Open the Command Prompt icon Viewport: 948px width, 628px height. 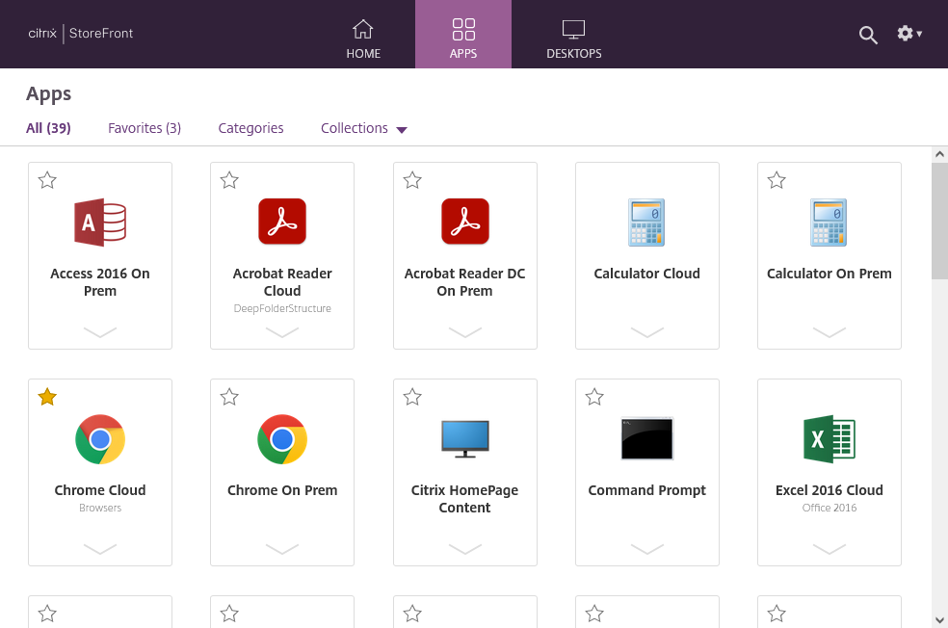tap(647, 438)
